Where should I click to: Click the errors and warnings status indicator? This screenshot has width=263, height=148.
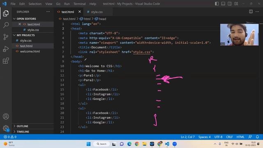[10, 137]
